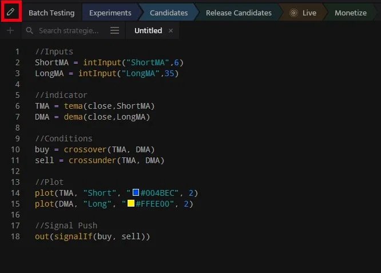Click the //indicator comment
The image size is (381, 273).
(61, 95)
